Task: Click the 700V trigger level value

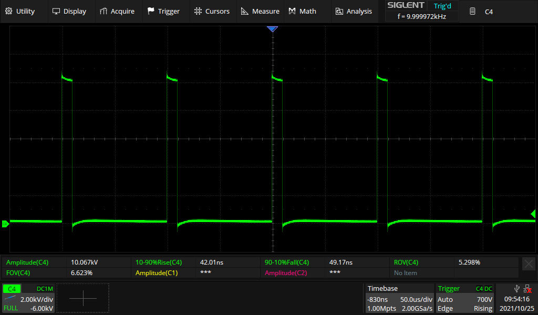Action: (x=484, y=299)
